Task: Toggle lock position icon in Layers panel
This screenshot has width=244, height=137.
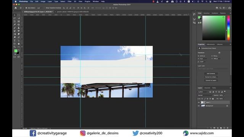Action: tap(207, 99)
